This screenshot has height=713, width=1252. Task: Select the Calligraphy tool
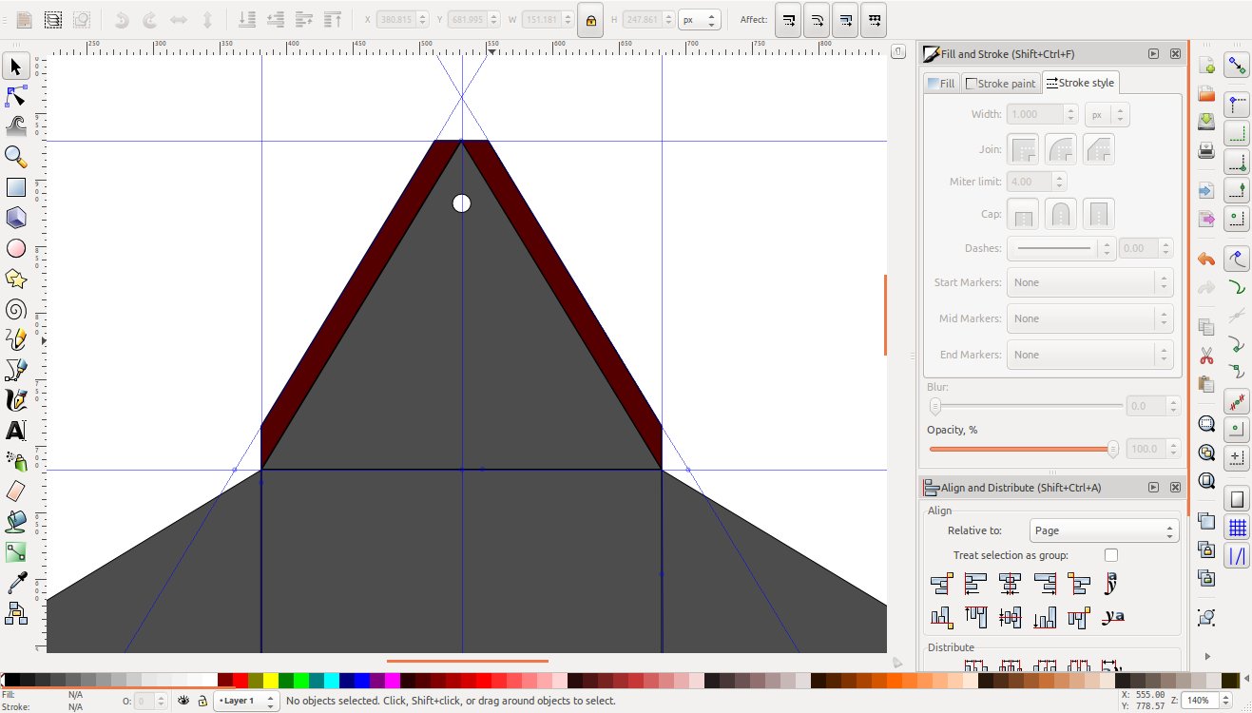16,399
